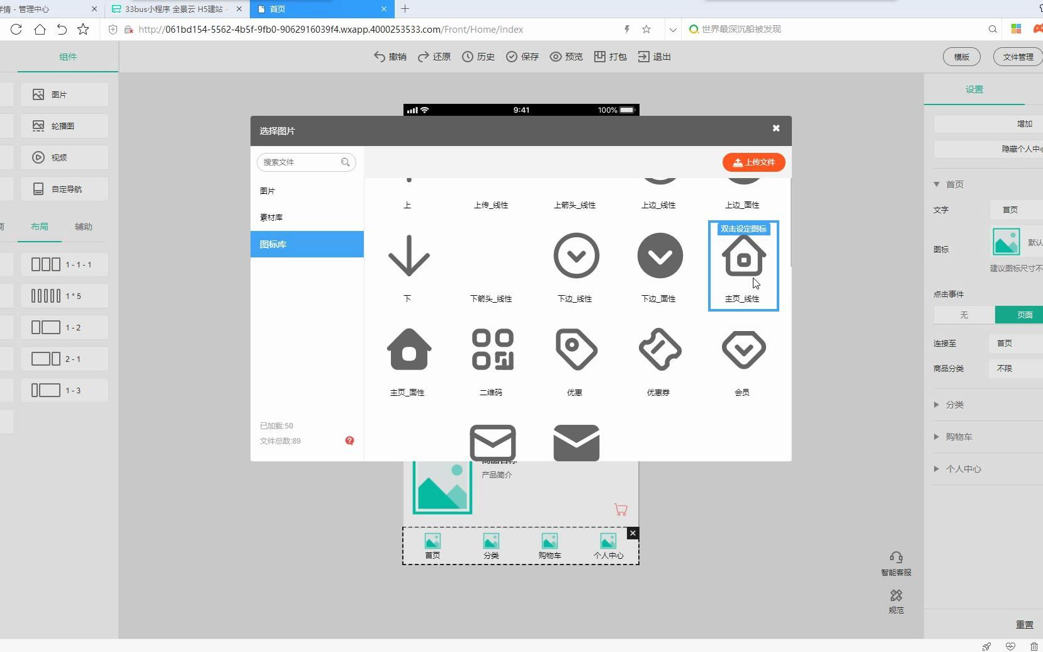This screenshot has height=652, width=1043.
Task: Add the 图片 image component
Action: 65,94
